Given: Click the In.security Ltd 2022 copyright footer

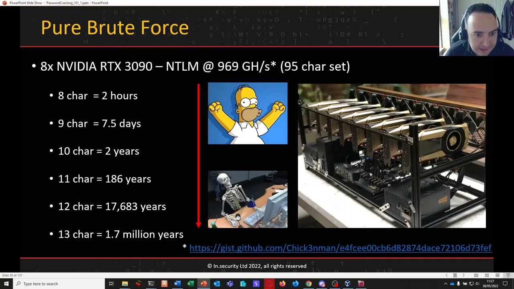Looking at the screenshot, I should 257,266.
